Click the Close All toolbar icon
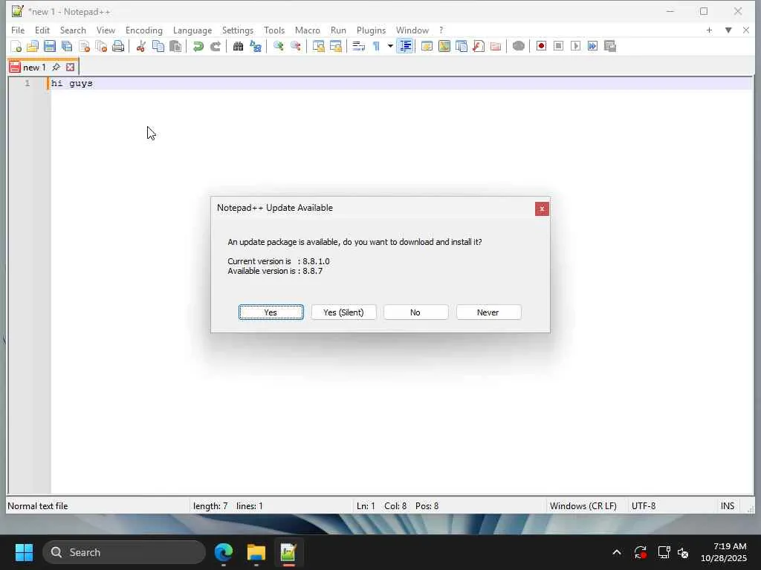Viewport: 761px width, 570px height. [101, 46]
